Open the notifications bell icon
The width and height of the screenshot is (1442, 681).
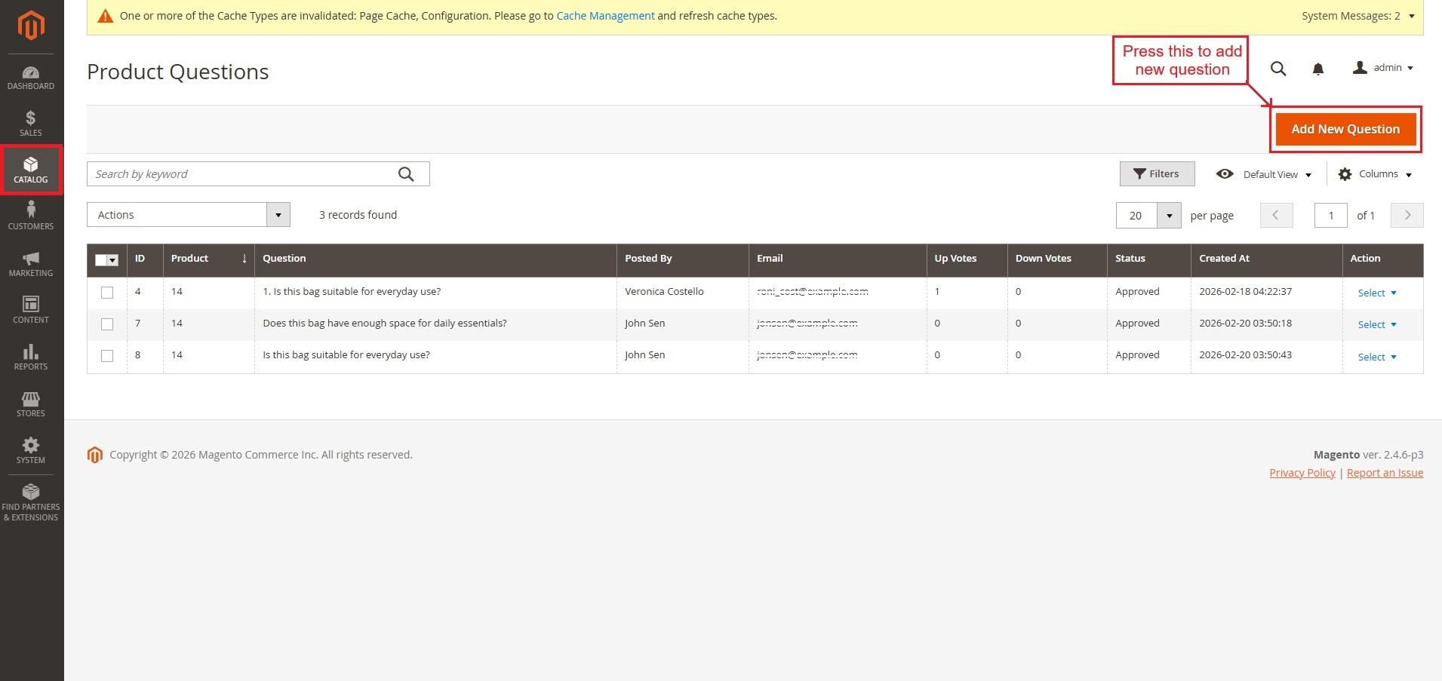click(1317, 69)
